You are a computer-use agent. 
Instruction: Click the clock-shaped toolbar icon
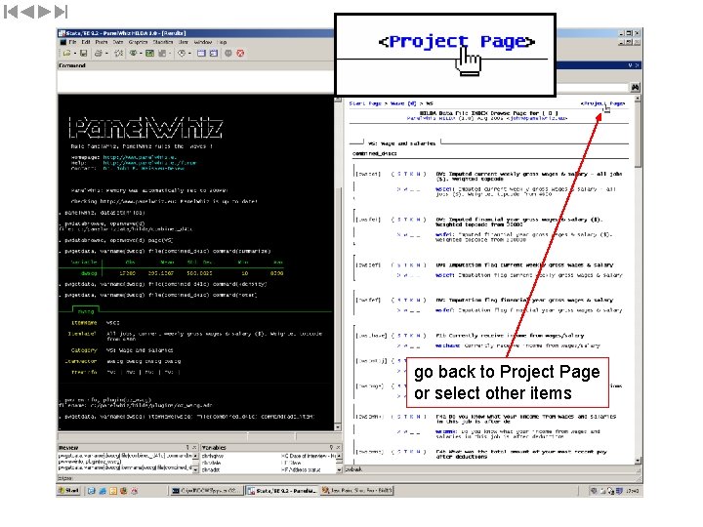pos(182,54)
